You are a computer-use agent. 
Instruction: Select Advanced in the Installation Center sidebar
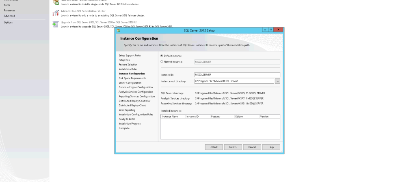9,16
